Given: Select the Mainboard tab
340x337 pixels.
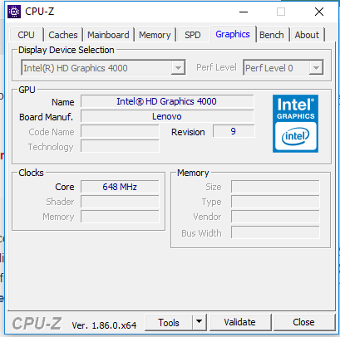Looking at the screenshot, I should point(108,35).
